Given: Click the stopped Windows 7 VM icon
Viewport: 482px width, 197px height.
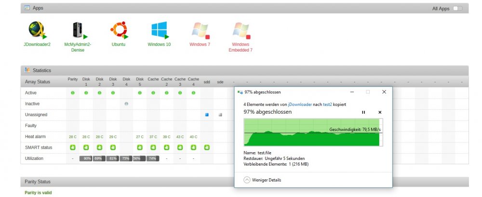Looking at the screenshot, I should point(201,30).
